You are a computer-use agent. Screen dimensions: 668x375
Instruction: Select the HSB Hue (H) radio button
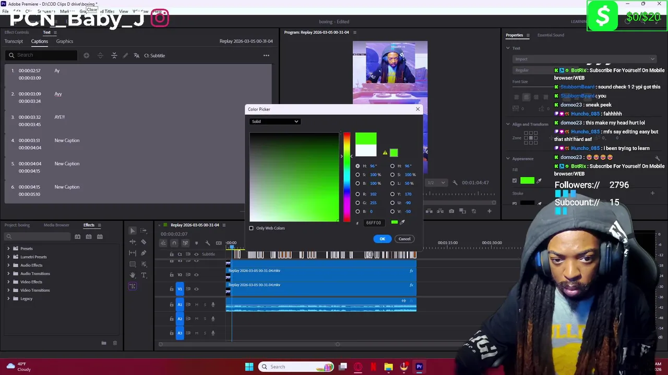(x=357, y=166)
